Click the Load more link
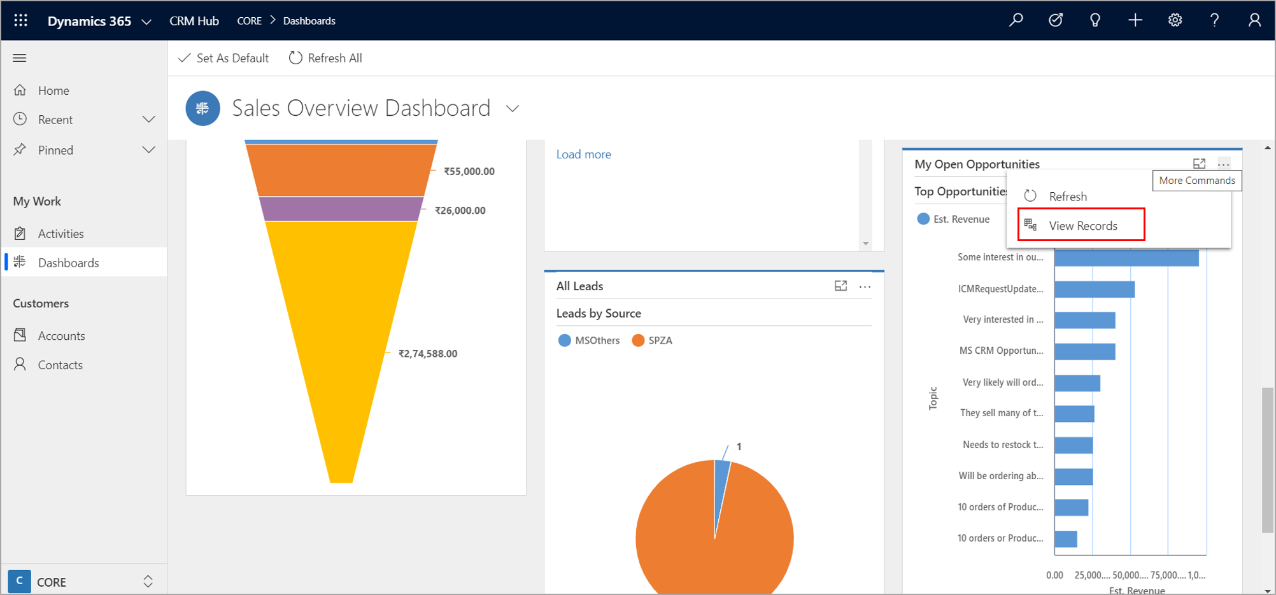1276x595 pixels. pyautogui.click(x=583, y=154)
